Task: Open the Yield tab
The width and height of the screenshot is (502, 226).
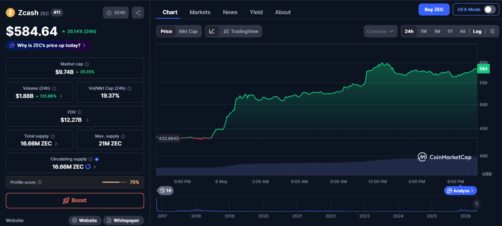Action: coord(256,12)
